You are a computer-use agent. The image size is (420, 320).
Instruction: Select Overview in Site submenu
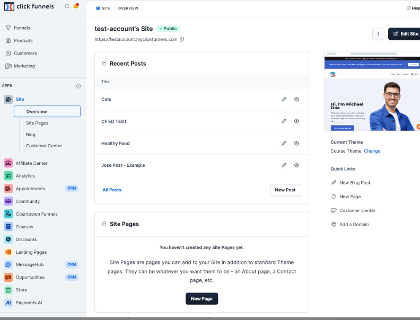[x=47, y=111]
